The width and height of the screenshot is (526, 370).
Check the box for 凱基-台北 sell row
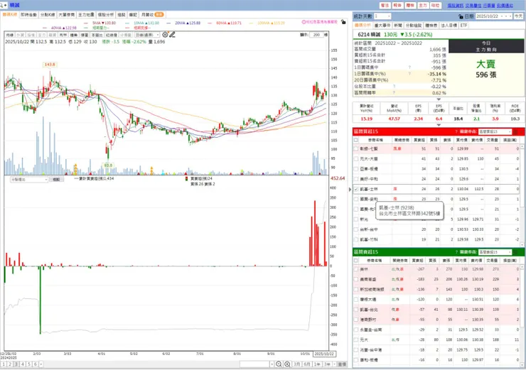pyautogui.click(x=356, y=310)
